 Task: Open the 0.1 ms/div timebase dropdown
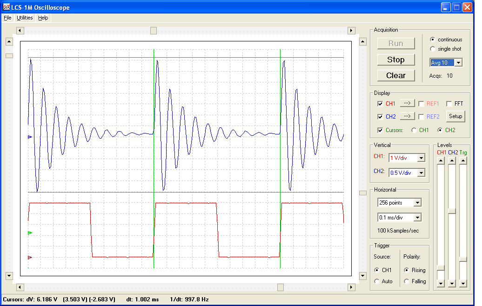(x=418, y=217)
